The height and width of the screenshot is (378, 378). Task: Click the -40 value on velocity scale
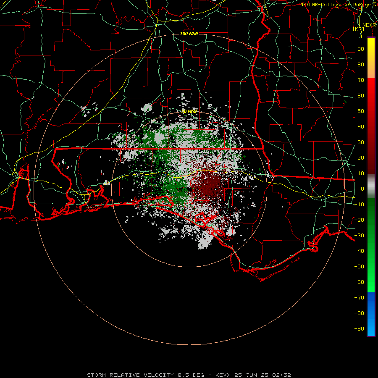pos(359,251)
